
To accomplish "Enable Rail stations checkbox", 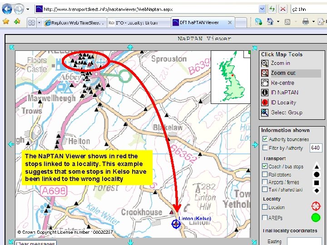I will (265, 174).
